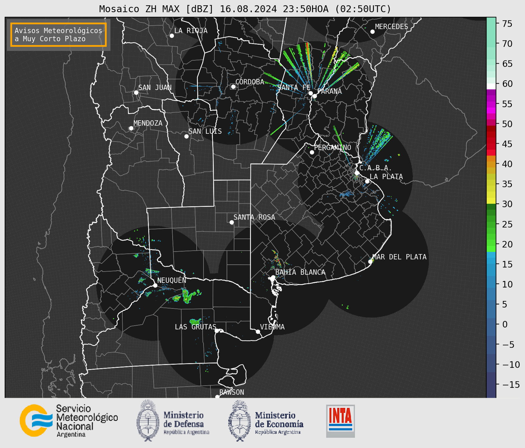The image size is (525, 448).
Task: Click the MAR DEL PLATA city marker dot
Action: pos(370,262)
